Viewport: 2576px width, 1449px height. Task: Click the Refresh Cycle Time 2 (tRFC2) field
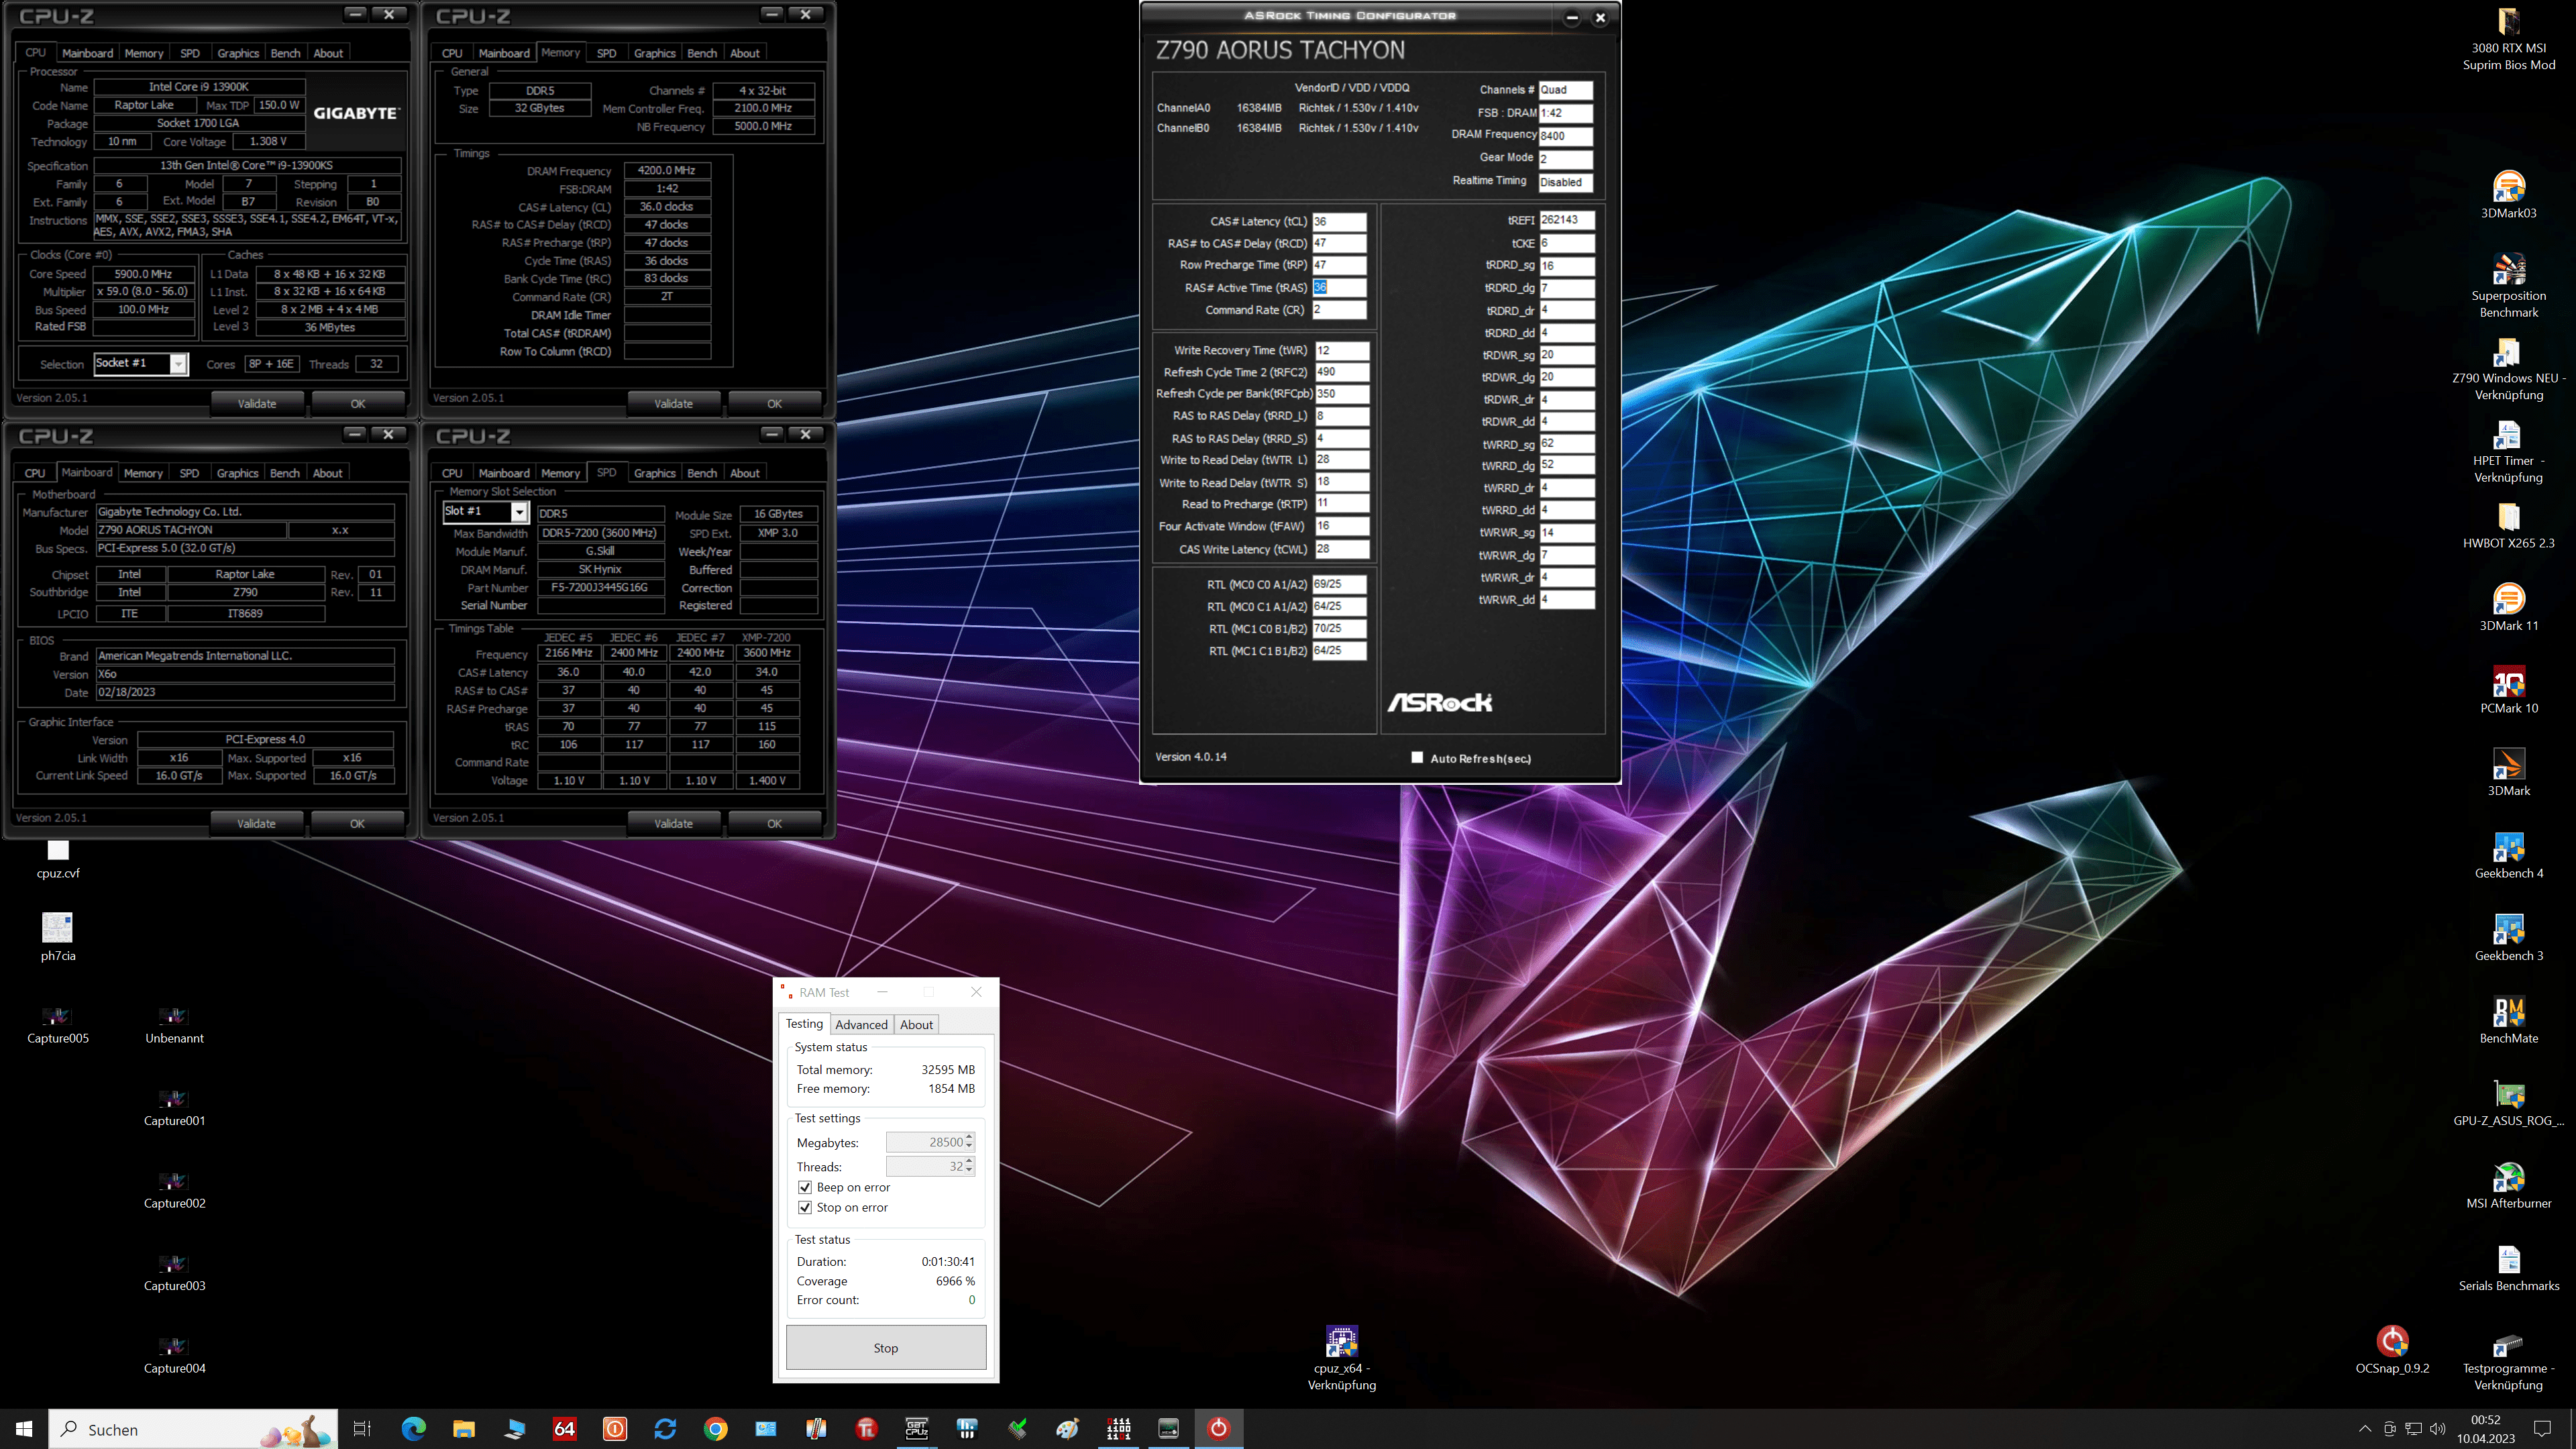pos(1342,372)
